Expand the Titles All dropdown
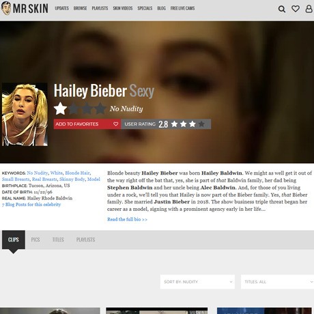 pos(277,282)
